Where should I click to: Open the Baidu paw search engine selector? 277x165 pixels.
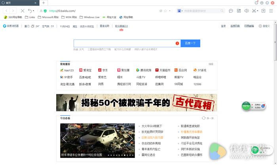coord(180,11)
